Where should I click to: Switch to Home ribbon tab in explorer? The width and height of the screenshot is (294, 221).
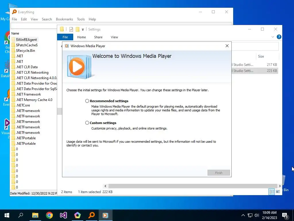coord(81,37)
